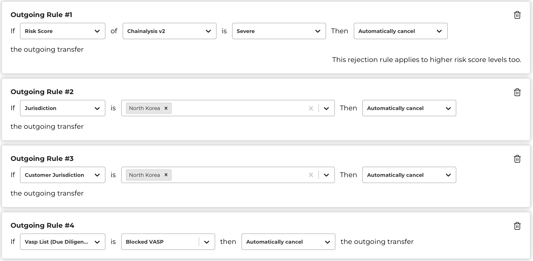The width and height of the screenshot is (533, 261).
Task: Change Rule #3 Automatically cancel action
Action: (409, 175)
